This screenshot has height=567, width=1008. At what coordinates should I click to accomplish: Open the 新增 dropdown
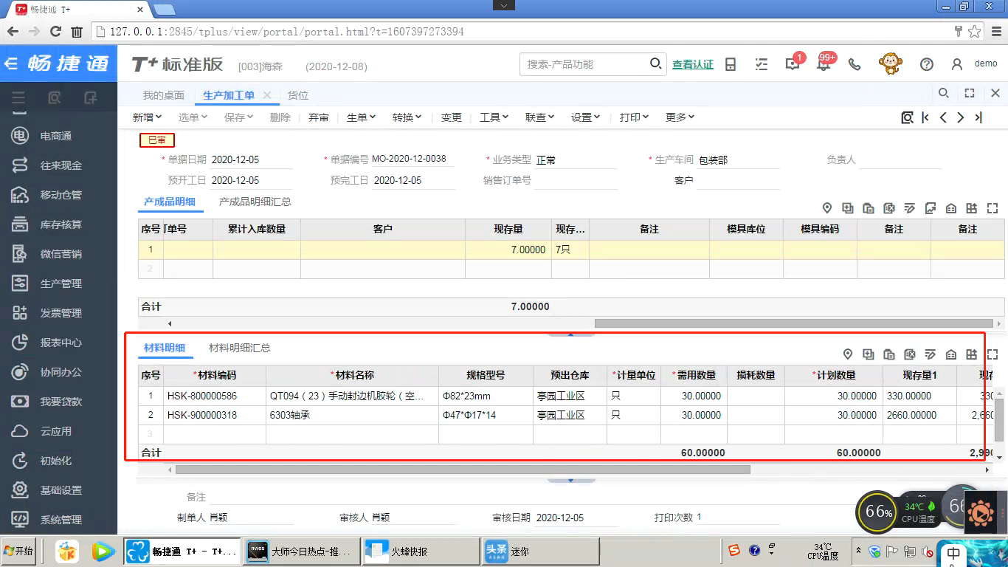(148, 117)
